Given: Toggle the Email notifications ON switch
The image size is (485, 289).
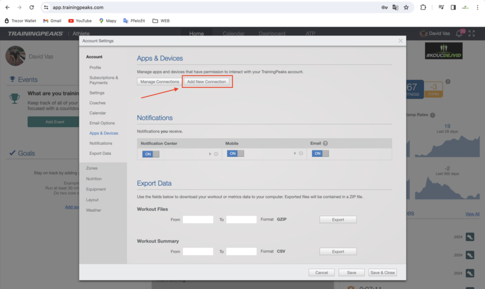Looking at the screenshot, I should [320, 153].
